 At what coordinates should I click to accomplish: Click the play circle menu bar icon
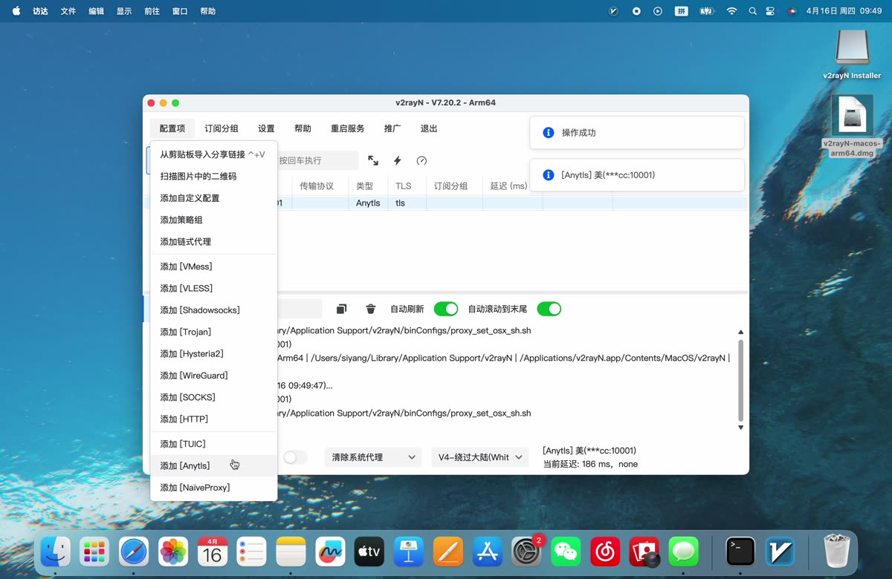(x=658, y=11)
